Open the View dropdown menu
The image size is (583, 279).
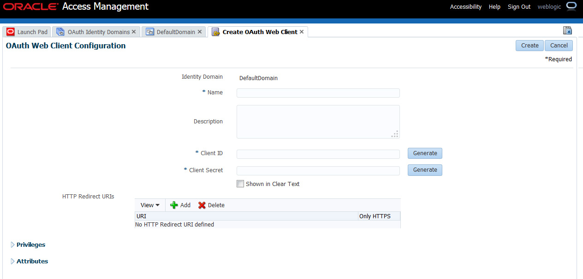point(150,205)
